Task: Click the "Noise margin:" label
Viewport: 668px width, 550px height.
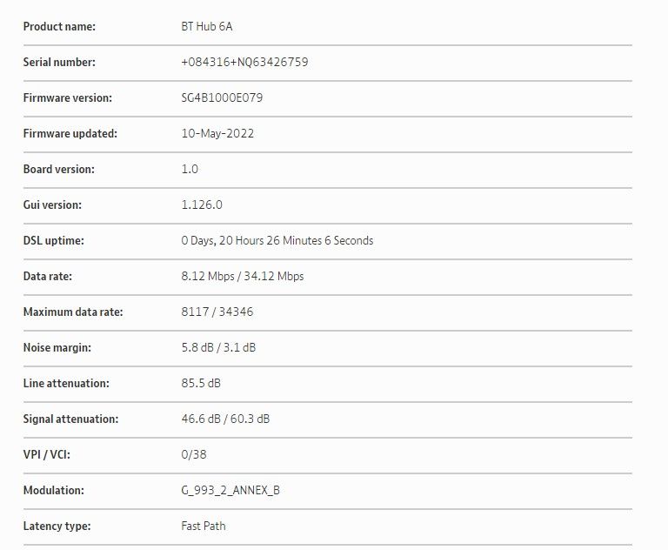Action: point(57,348)
